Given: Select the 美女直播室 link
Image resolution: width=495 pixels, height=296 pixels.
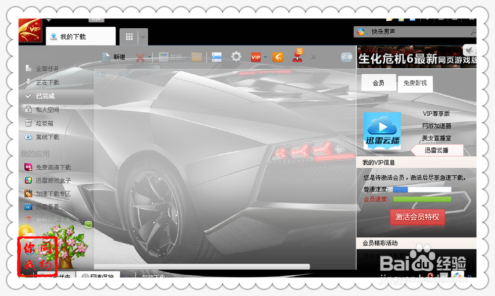Looking at the screenshot, I should (x=437, y=138).
